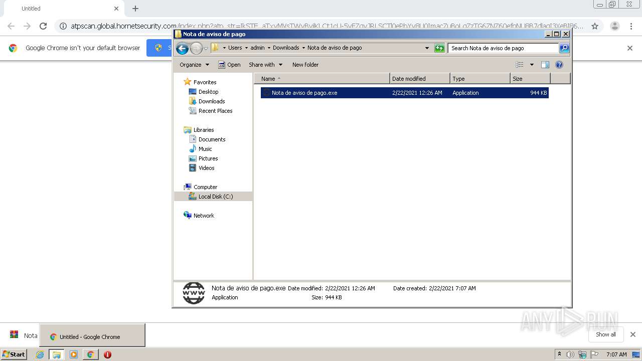Open Chrome profile avatar icon

615,26
